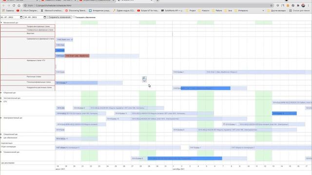Screen dimensions: 312x175
Task: Reload the scheduler page
Action: [14, 5]
